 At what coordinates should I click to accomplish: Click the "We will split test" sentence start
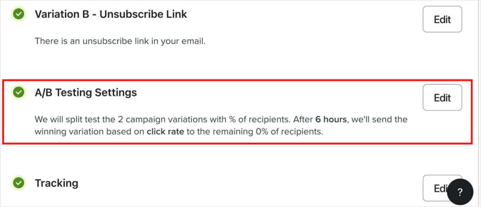(70, 119)
